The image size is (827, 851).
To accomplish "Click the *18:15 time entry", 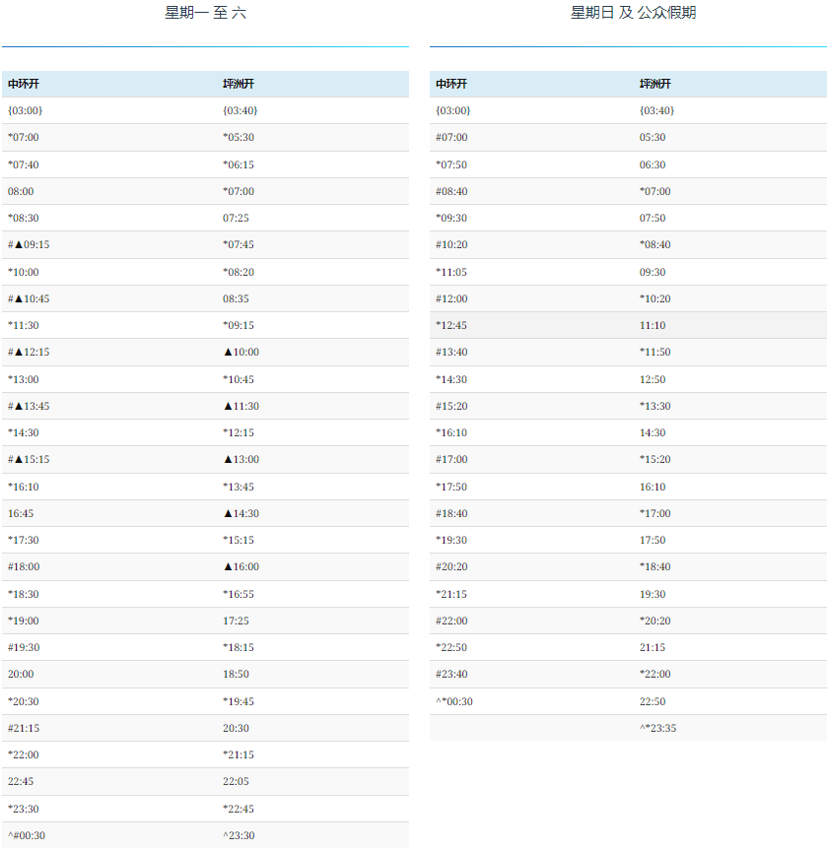I will [x=239, y=647].
